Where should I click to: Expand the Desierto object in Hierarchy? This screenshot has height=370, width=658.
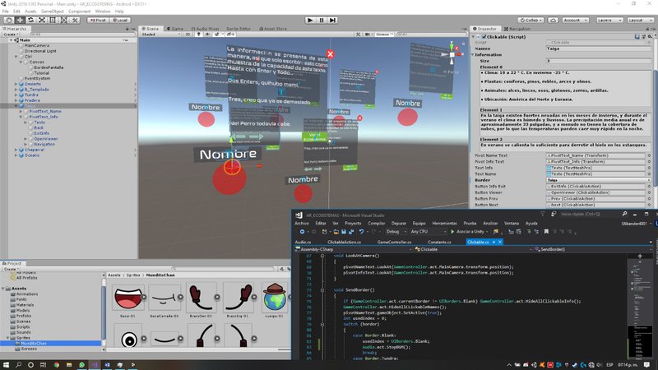coord(17,83)
